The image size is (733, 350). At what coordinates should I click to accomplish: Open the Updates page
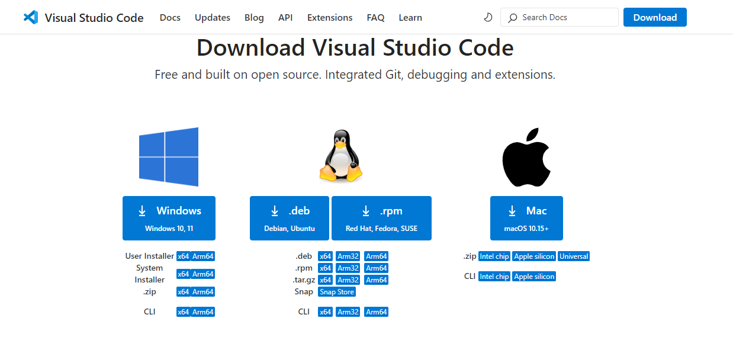213,17
